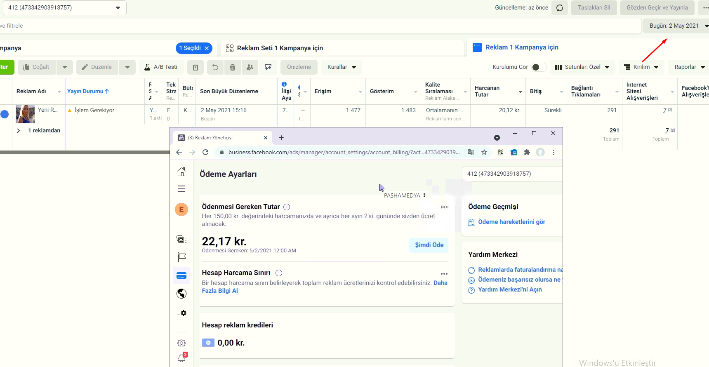This screenshot has width=709, height=367.
Task: Open the Kurallar dropdown
Action: pos(342,67)
